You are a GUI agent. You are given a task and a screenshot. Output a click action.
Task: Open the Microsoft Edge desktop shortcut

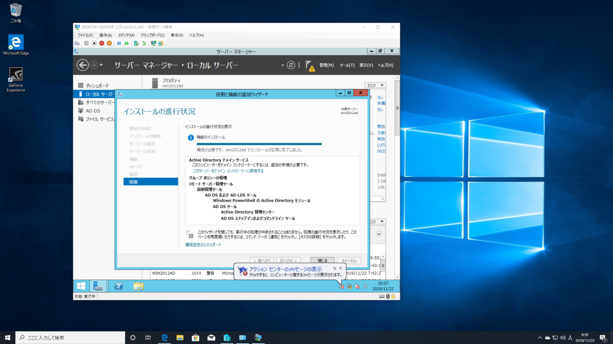pyautogui.click(x=16, y=45)
